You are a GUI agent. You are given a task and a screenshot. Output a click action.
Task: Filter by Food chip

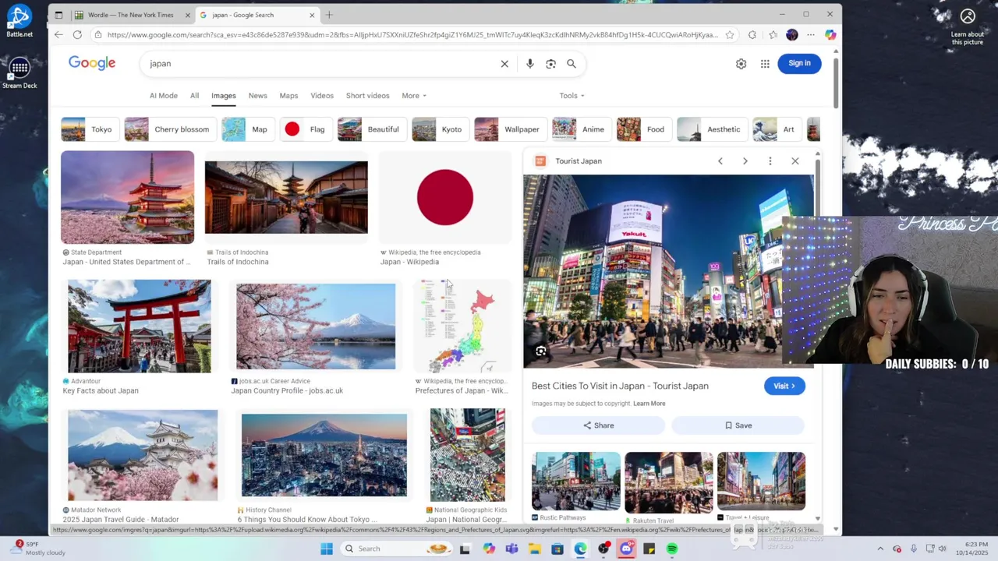(643, 129)
